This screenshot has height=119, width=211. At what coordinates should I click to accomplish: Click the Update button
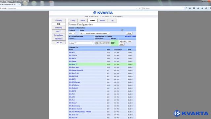pos(123,42)
